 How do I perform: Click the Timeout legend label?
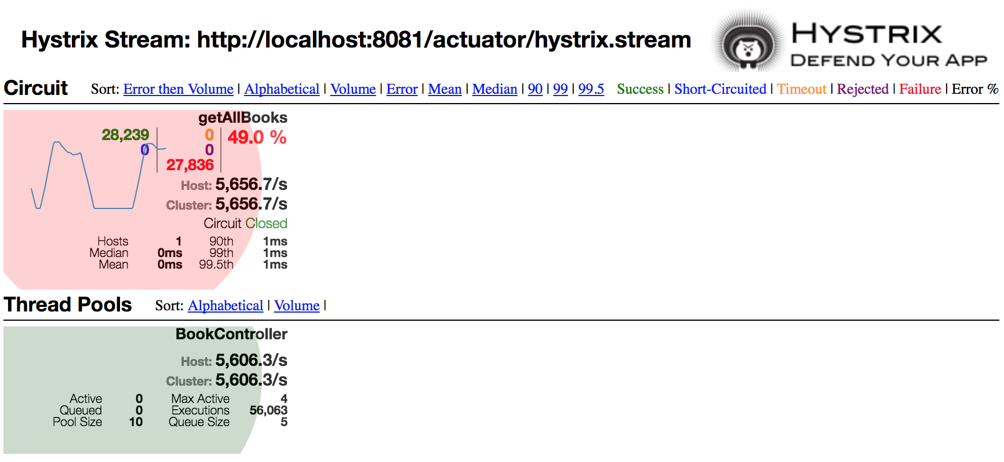(802, 89)
